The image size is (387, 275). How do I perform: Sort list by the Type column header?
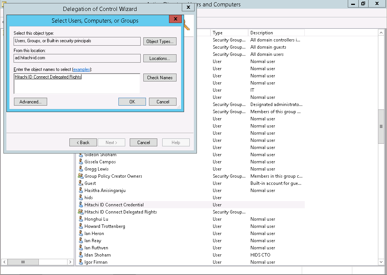point(229,33)
